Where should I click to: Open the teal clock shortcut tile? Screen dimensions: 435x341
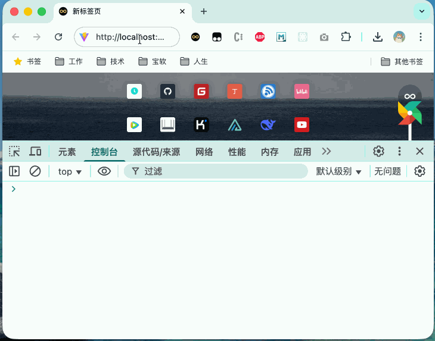[x=134, y=91]
